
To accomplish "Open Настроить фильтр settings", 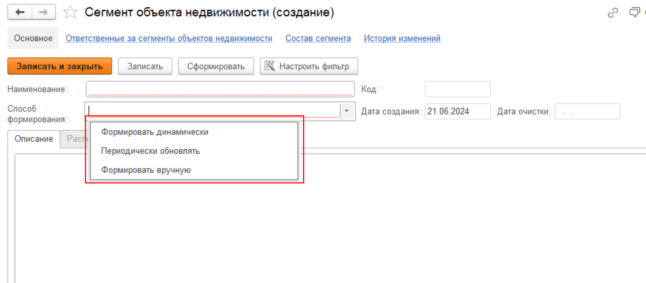I will [x=309, y=67].
